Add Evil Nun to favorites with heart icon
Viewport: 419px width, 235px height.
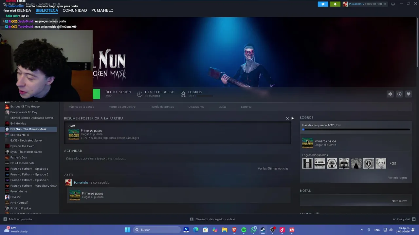pos(408,94)
